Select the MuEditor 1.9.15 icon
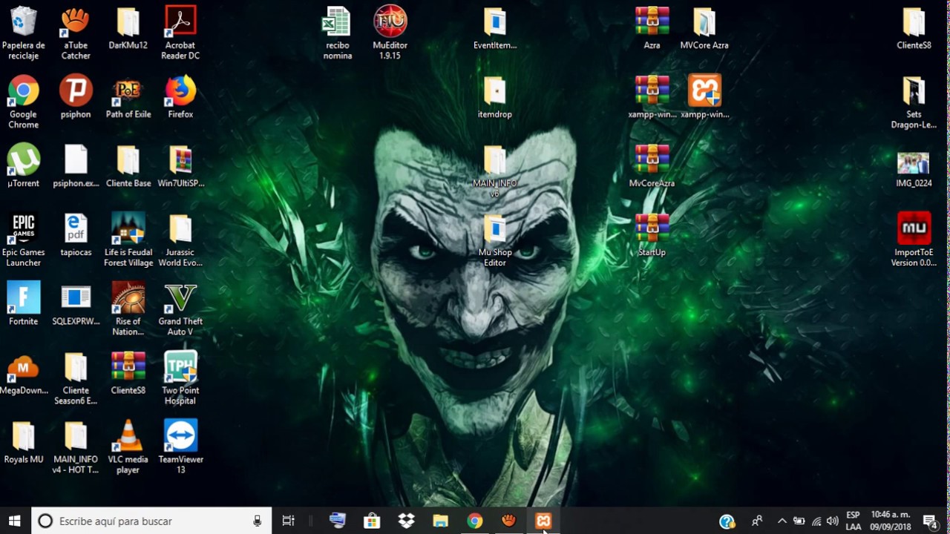The height and width of the screenshot is (534, 950). point(390,33)
